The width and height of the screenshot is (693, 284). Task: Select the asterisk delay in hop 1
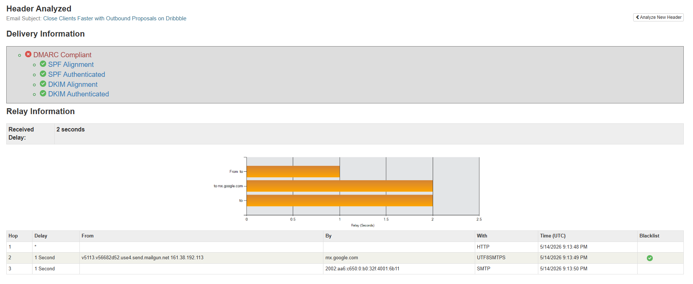tap(35, 247)
